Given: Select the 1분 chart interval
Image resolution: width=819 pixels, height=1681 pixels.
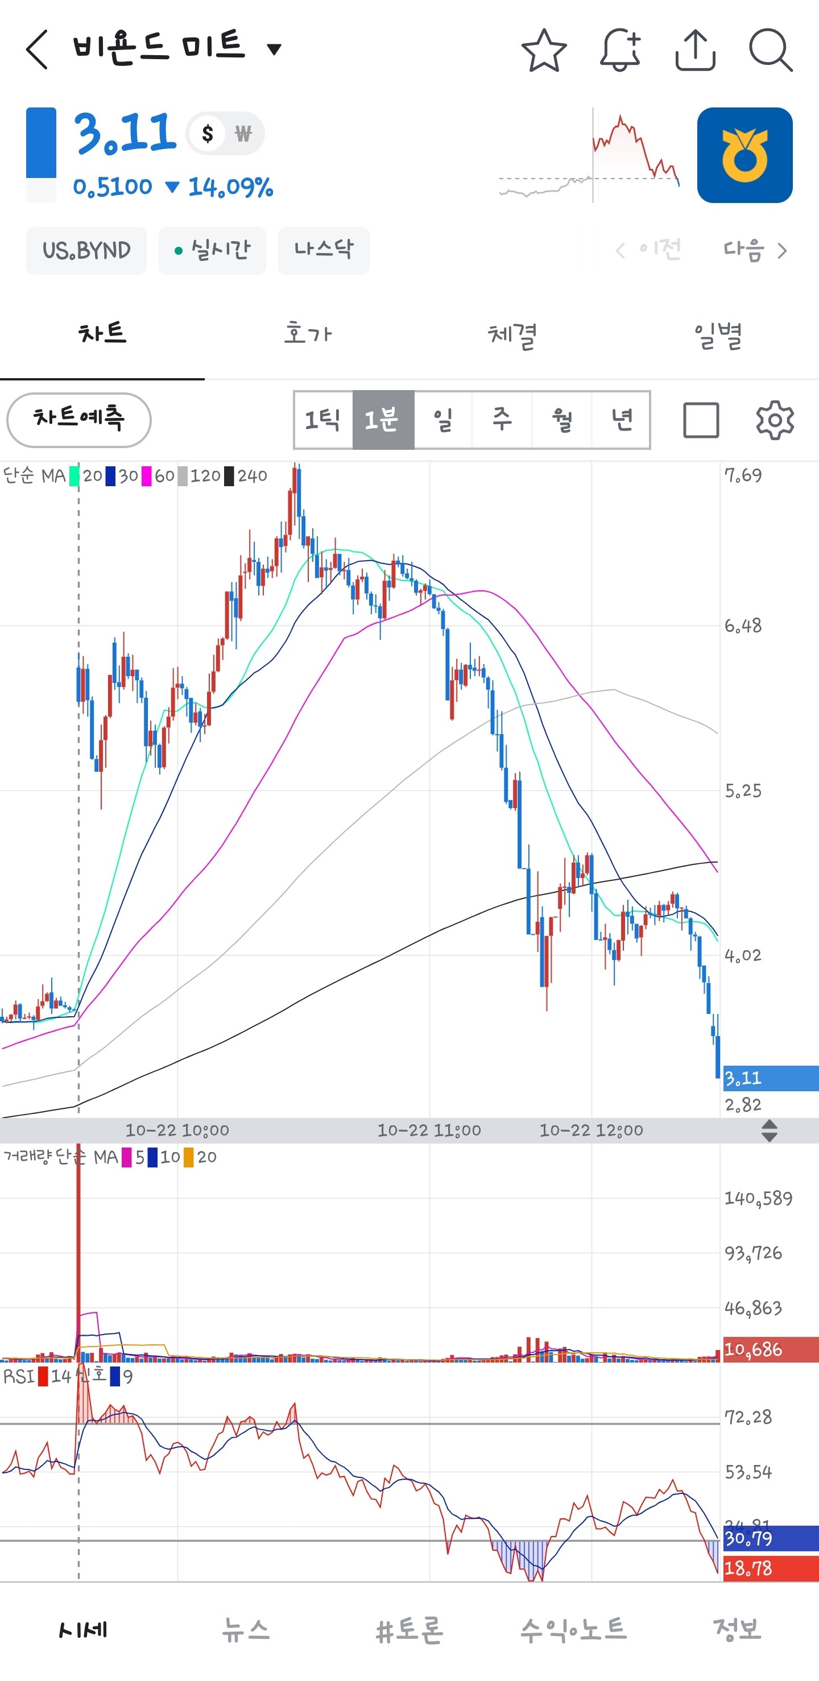Looking at the screenshot, I should [x=383, y=420].
